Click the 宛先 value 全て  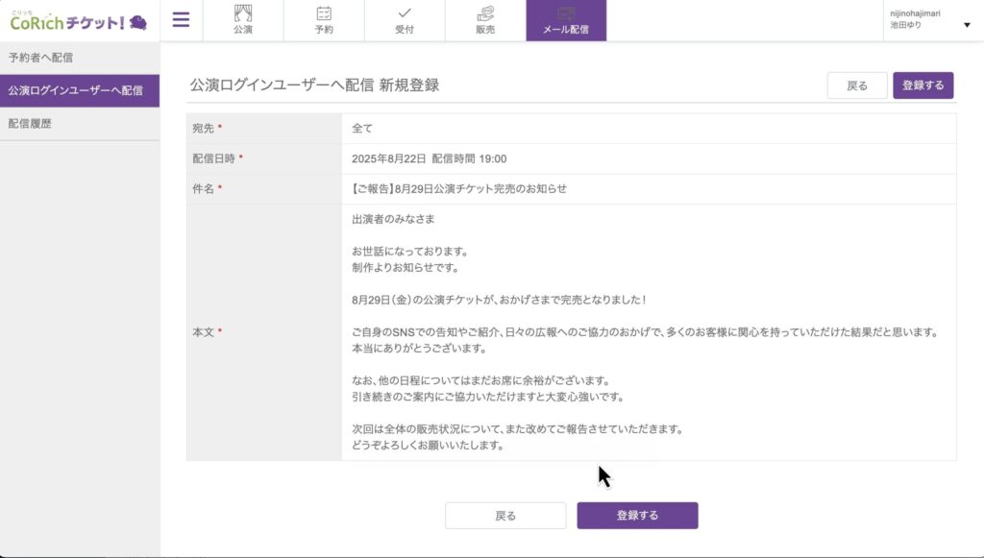362,129
